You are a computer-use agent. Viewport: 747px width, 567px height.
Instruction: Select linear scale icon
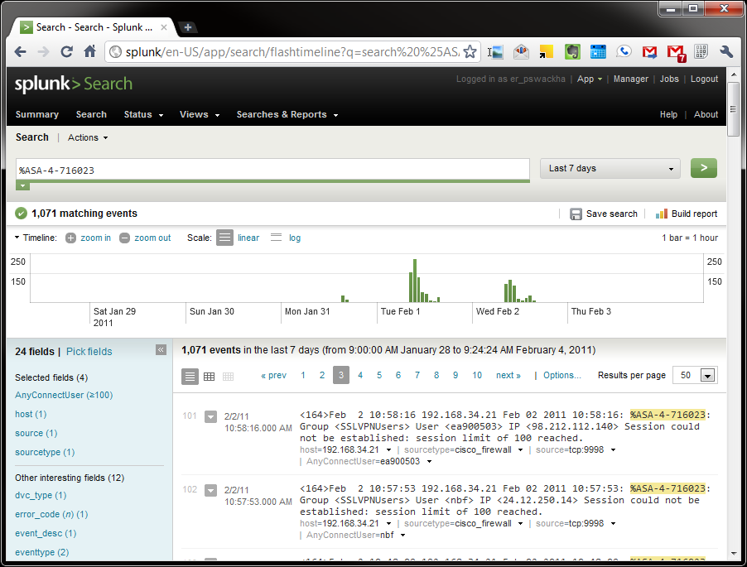pyautogui.click(x=224, y=238)
